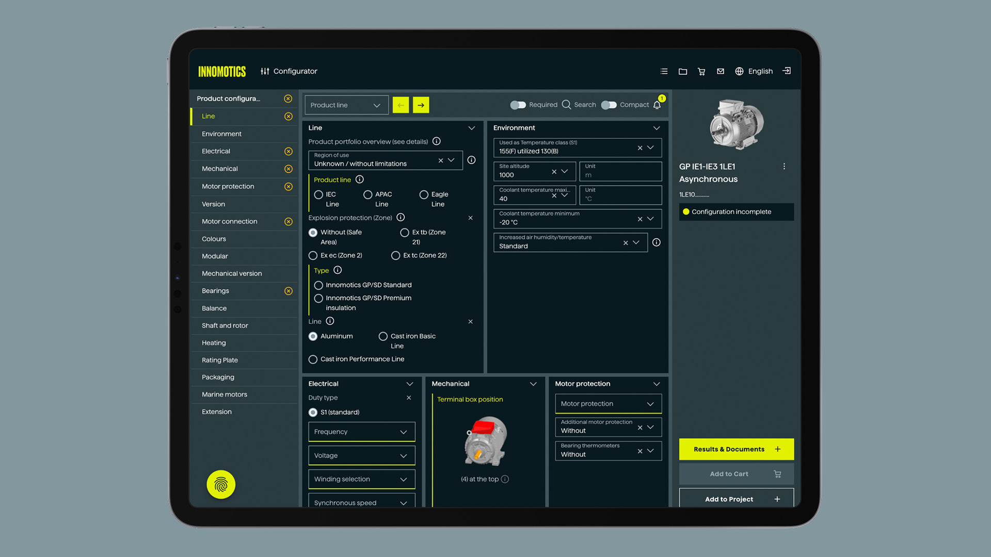Open the shopping cart icon in the header
Image resolution: width=991 pixels, height=557 pixels.
coord(701,71)
